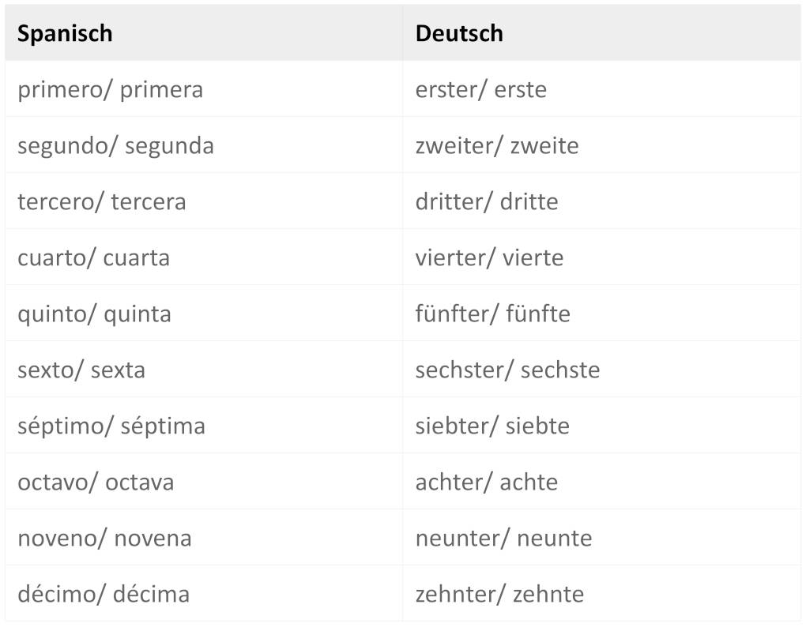Click the "Spanisch" column header
The width and height of the screenshot is (806, 627).
click(x=65, y=33)
